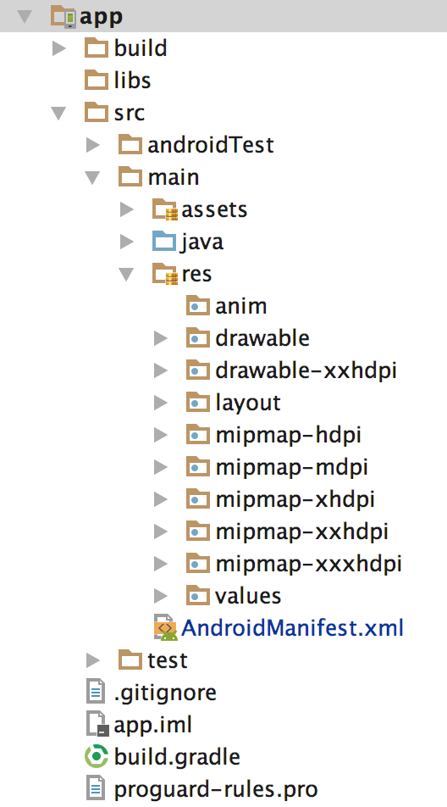Click the AndroidManifest.xml file icon
This screenshot has width=447, height=807.
[x=165, y=627]
